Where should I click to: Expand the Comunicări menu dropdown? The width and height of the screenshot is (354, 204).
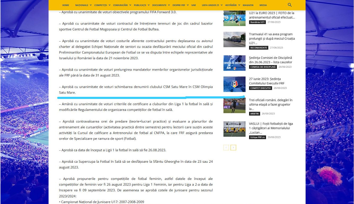(122, 5)
